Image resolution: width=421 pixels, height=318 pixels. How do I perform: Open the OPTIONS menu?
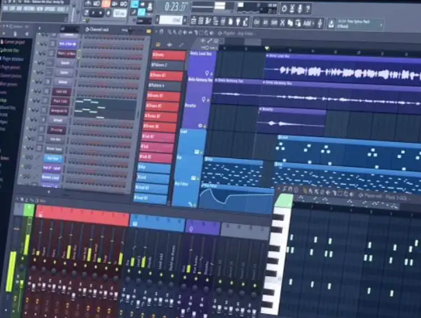pos(50,9)
